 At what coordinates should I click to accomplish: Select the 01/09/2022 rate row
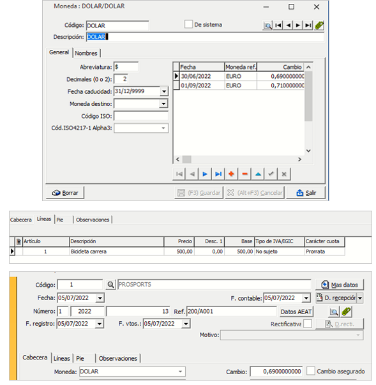[x=239, y=86]
